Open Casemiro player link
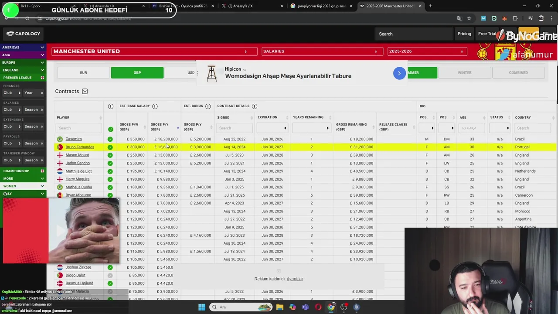This screenshot has height=314, width=558. click(74, 139)
